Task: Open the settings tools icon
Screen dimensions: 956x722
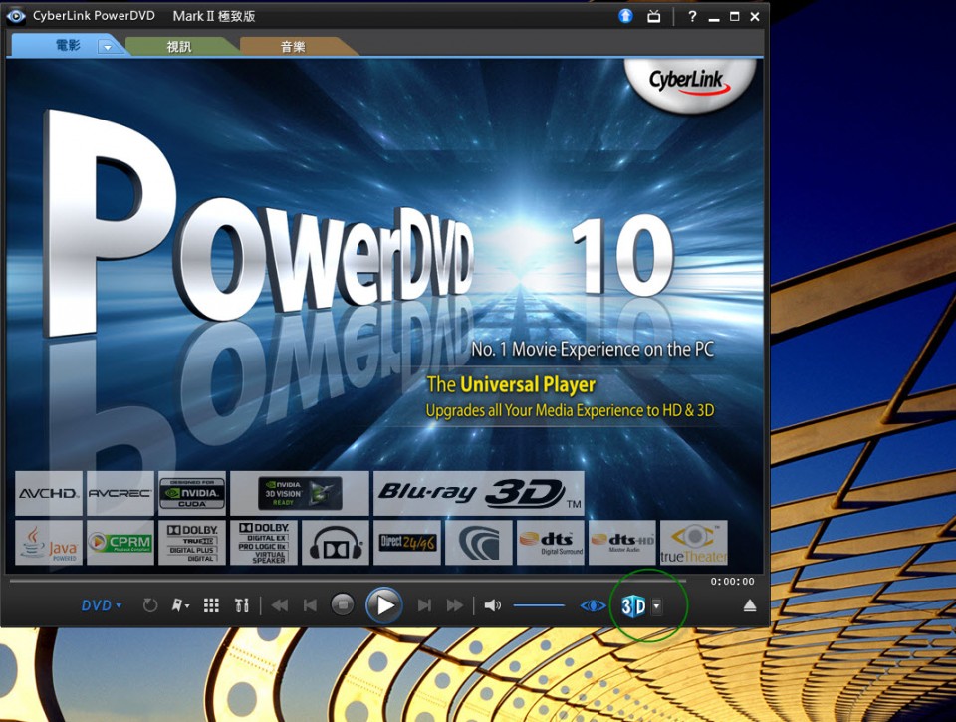Action: point(241,605)
